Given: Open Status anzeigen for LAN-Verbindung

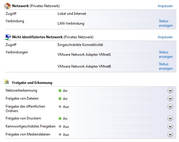Looking at the screenshot, I should pos(166,23).
